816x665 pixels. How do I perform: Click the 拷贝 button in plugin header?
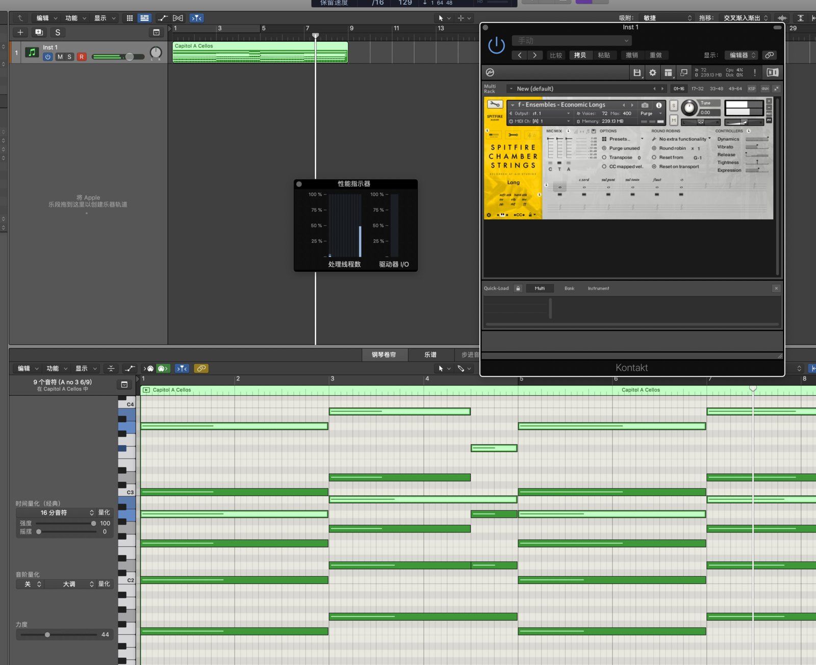(x=580, y=55)
